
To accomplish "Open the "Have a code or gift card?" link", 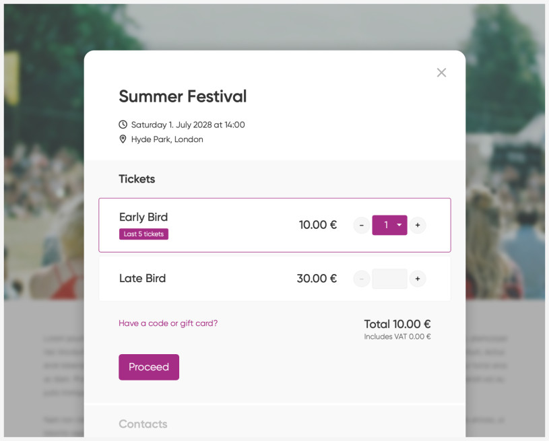I will (168, 323).
